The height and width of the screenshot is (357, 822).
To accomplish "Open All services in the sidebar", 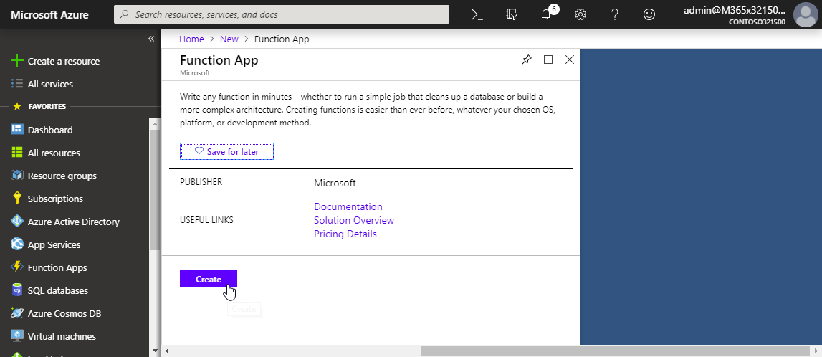I will tap(50, 85).
